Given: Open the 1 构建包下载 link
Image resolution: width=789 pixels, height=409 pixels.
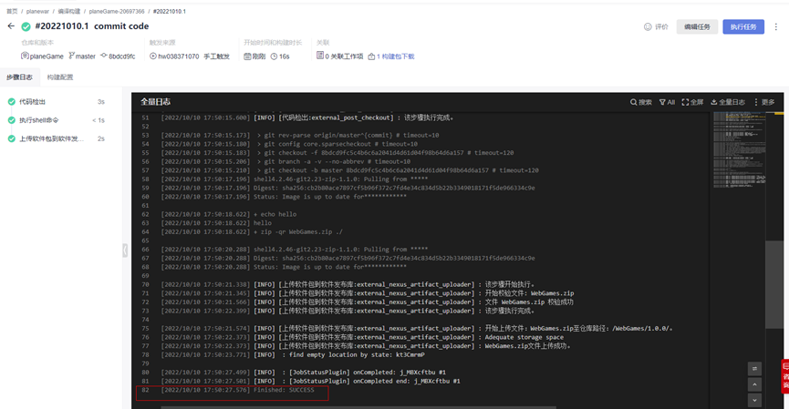Looking at the screenshot, I should click(x=395, y=56).
